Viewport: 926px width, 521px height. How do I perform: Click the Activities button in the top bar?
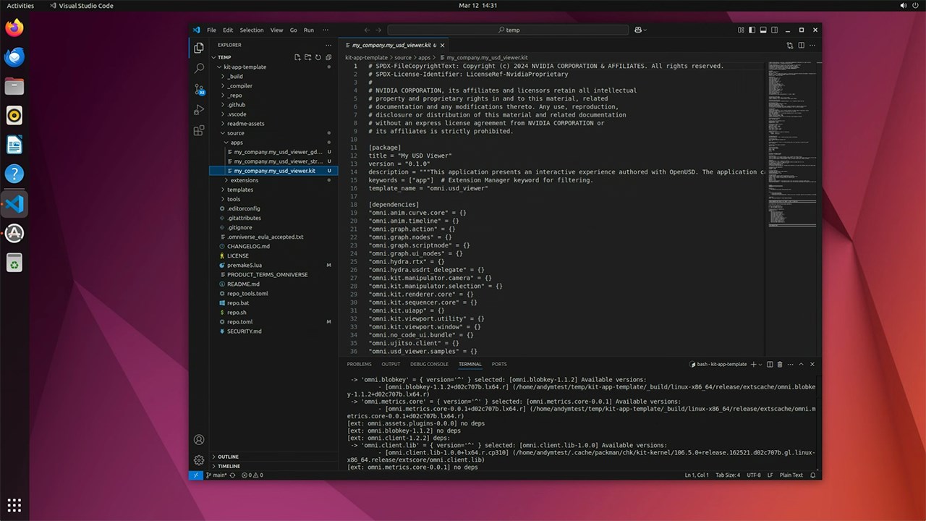pos(20,6)
